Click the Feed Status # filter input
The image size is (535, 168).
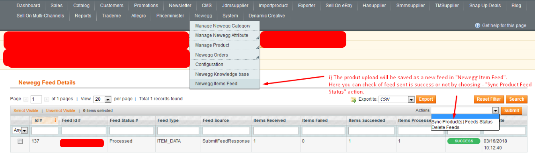[131, 131]
